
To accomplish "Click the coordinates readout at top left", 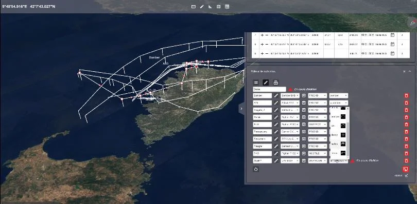I will [x=29, y=6].
